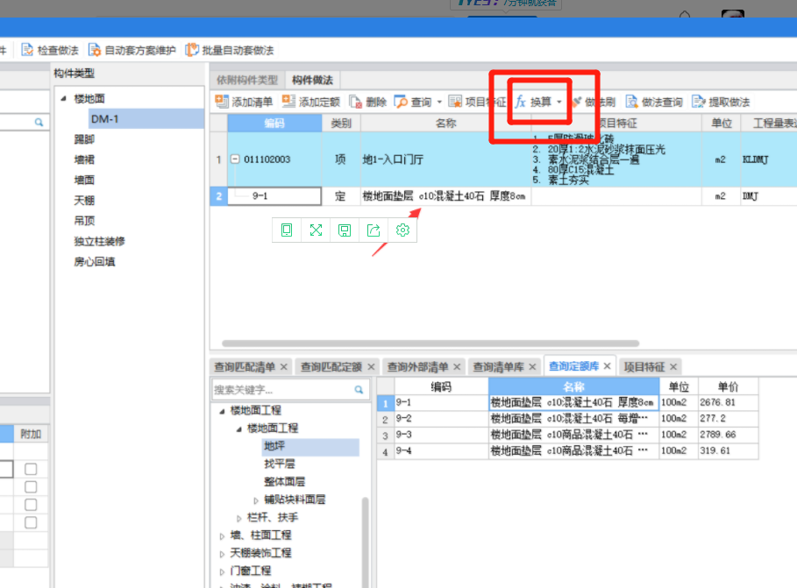
Task: Click the green share icon in floating toolbar
Action: (x=374, y=230)
